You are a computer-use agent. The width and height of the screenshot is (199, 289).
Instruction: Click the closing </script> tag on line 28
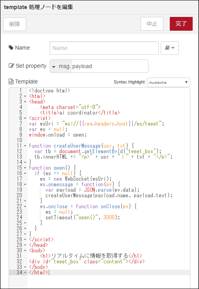tap(41, 239)
